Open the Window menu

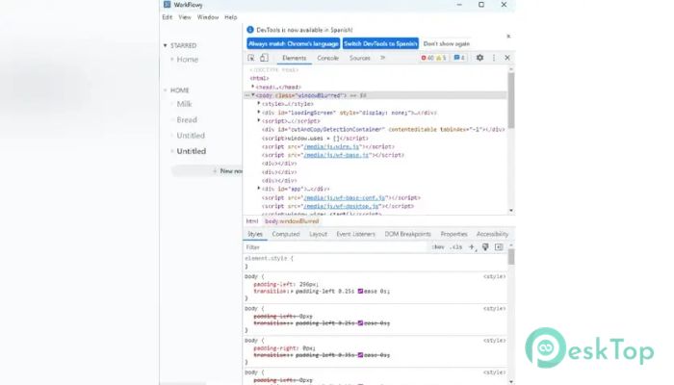(x=207, y=17)
